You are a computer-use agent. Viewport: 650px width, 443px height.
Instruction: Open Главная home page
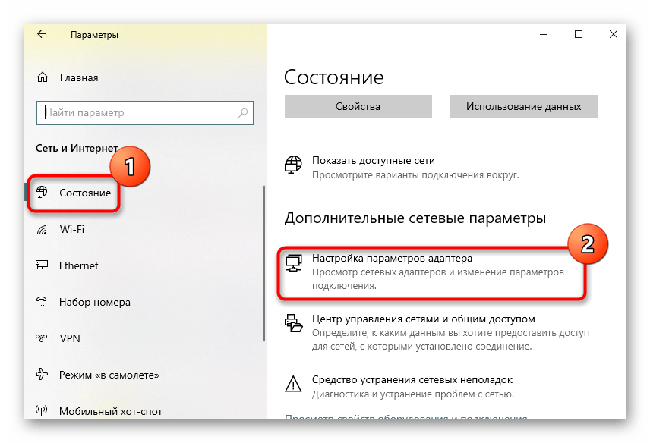click(78, 77)
